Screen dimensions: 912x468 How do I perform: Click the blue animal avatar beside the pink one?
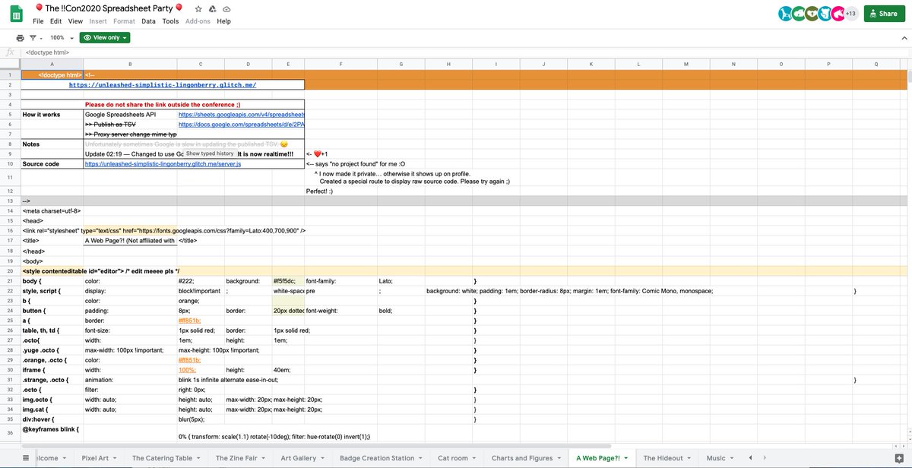[824, 13]
